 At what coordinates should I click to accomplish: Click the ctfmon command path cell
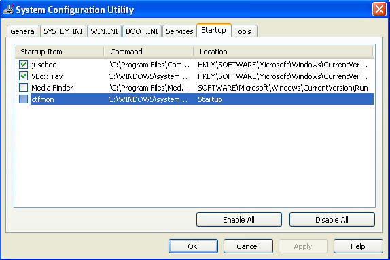tap(147, 99)
